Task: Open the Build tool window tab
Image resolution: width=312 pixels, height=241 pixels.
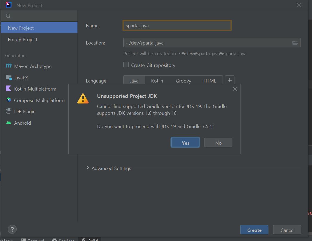Action: (90, 239)
